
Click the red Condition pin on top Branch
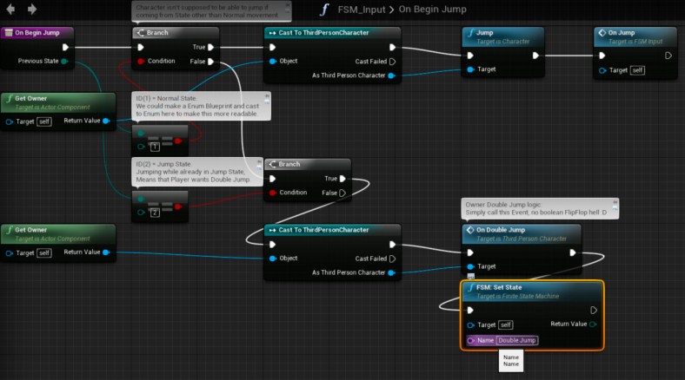(140, 62)
